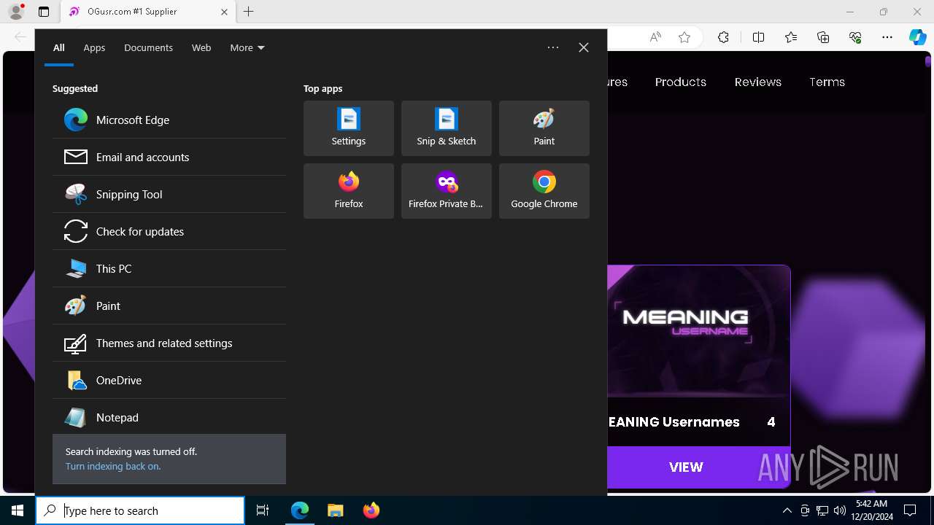934x525 pixels.
Task: Open the Windows Start menu
Action: point(18,510)
